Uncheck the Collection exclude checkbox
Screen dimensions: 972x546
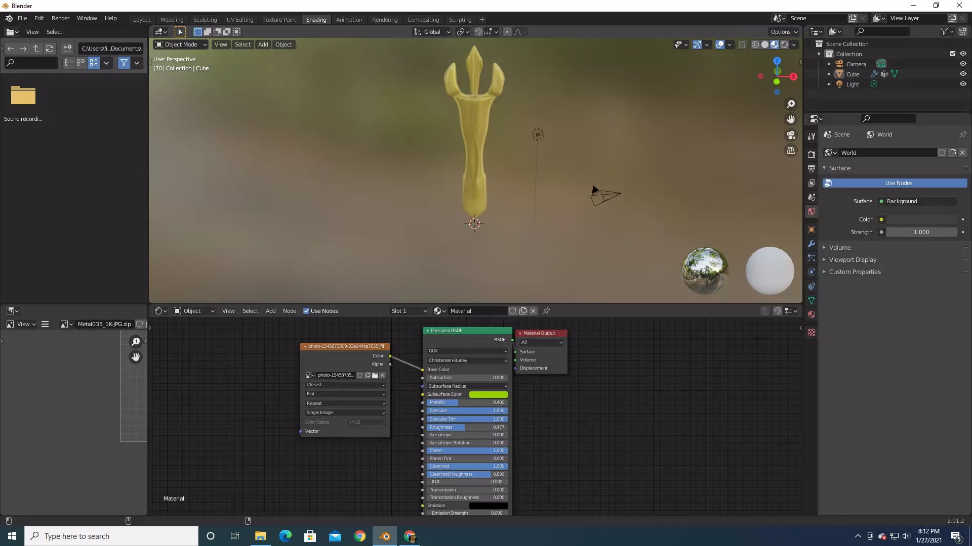pos(953,54)
